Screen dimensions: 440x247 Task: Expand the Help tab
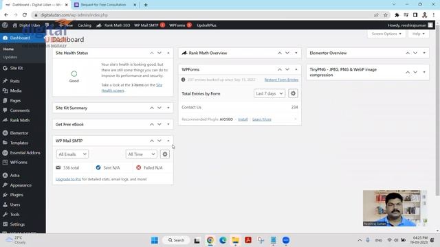coord(419,34)
